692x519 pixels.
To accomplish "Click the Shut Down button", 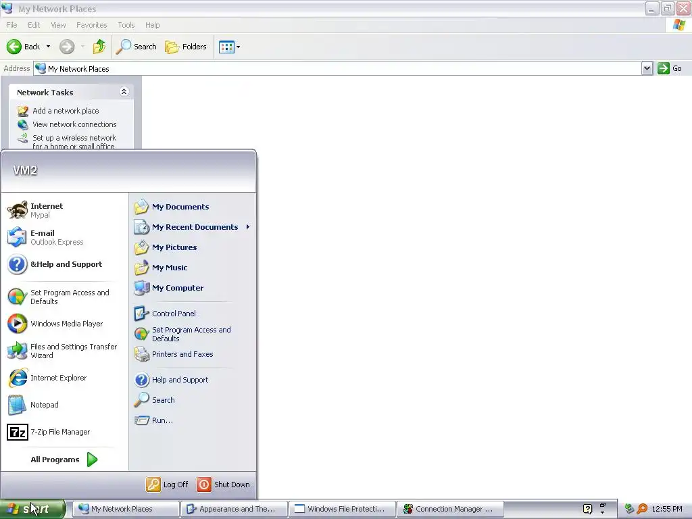I will [223, 485].
